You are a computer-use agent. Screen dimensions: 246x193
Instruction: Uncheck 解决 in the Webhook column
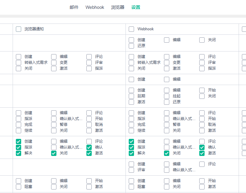pyautogui.click(x=132, y=153)
